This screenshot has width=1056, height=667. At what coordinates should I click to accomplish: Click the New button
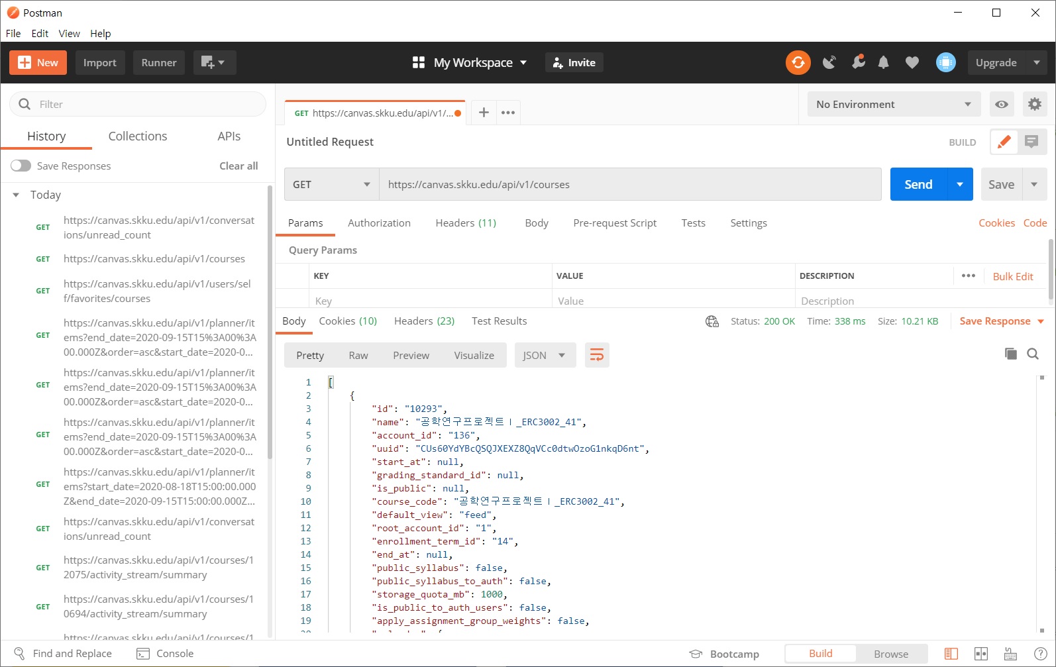38,62
